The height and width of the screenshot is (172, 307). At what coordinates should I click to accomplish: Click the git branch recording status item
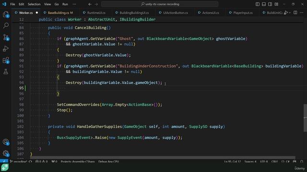[18, 161]
